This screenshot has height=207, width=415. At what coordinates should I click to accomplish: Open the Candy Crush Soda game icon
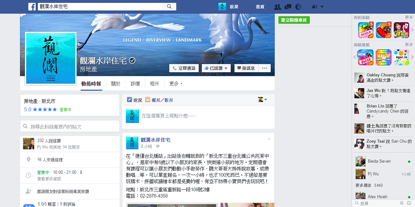pyautogui.click(x=366, y=30)
